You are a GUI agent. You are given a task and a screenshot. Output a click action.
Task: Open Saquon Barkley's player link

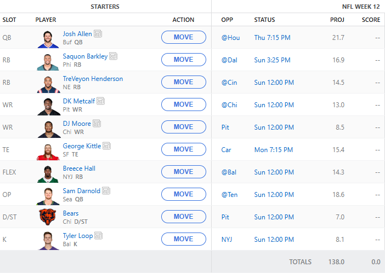coord(85,56)
